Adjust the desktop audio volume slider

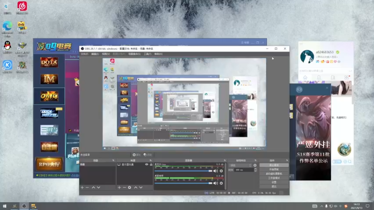coord(183,183)
